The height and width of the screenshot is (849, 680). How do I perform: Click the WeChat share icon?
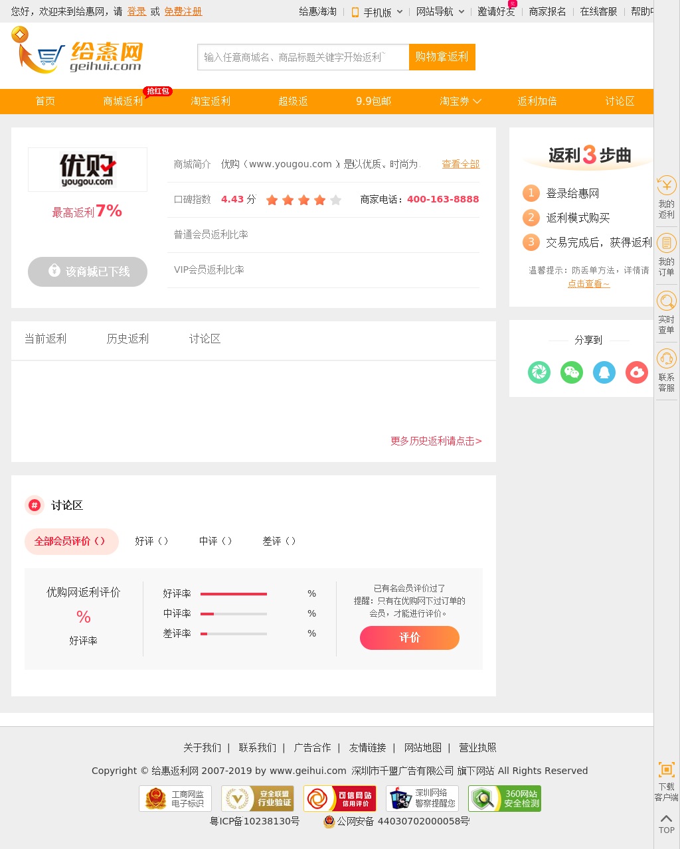pyautogui.click(x=571, y=372)
